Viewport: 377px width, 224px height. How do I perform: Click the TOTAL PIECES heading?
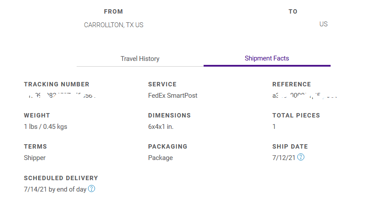[x=296, y=115]
